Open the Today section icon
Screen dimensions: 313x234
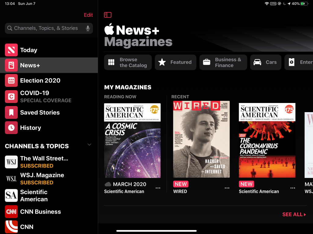[x=11, y=50]
